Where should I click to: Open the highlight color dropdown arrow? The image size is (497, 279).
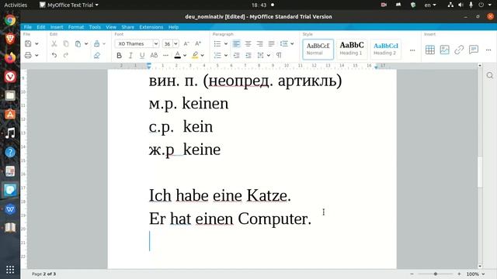(x=203, y=55)
